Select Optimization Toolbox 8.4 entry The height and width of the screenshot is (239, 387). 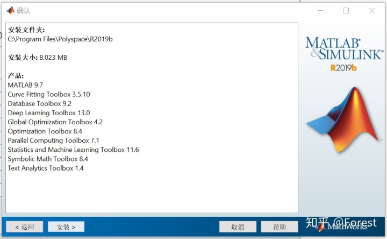[x=45, y=131]
